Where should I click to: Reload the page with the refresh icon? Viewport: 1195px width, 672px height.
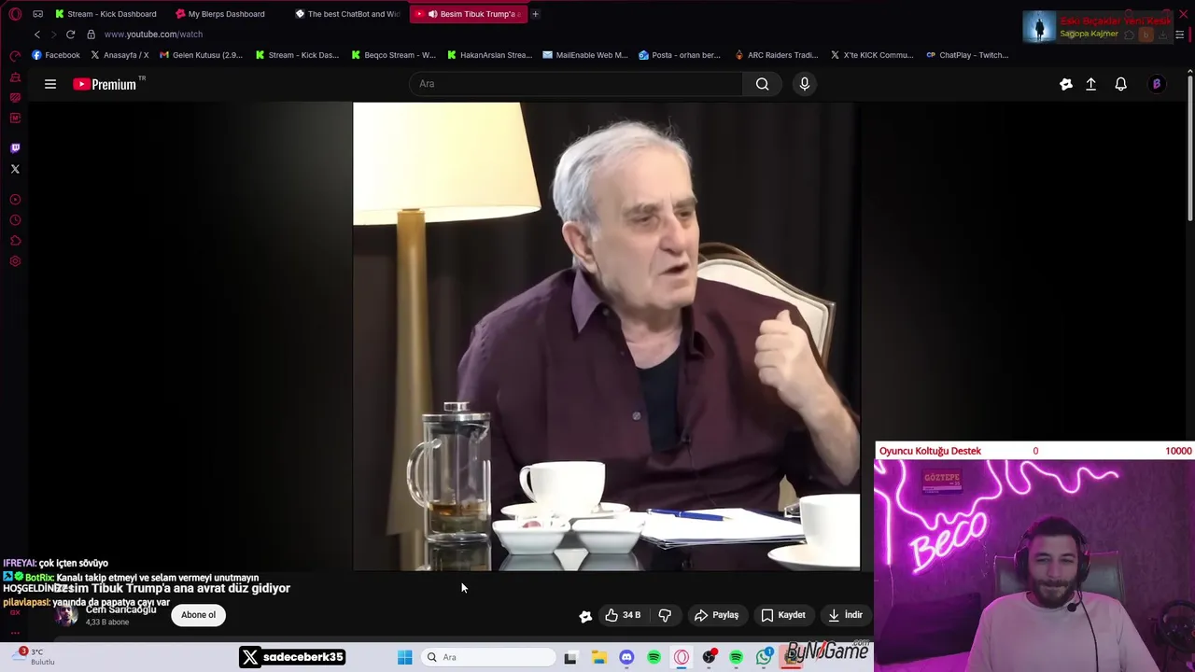coord(70,35)
